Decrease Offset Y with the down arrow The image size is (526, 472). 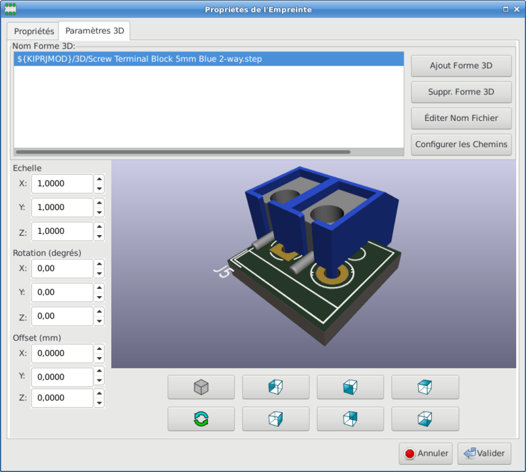click(99, 381)
